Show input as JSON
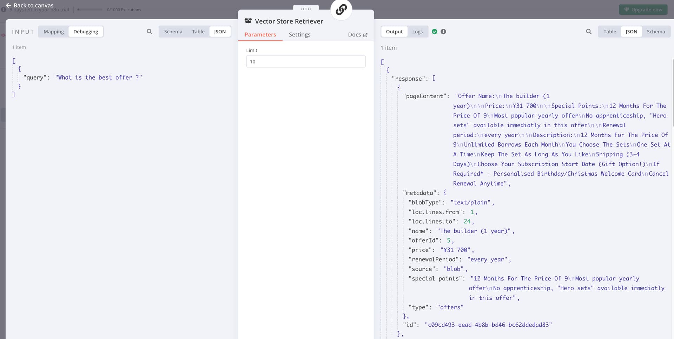 coord(220,32)
